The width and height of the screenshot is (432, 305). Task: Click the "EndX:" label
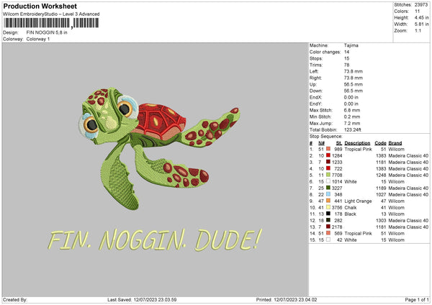[x=315, y=97]
